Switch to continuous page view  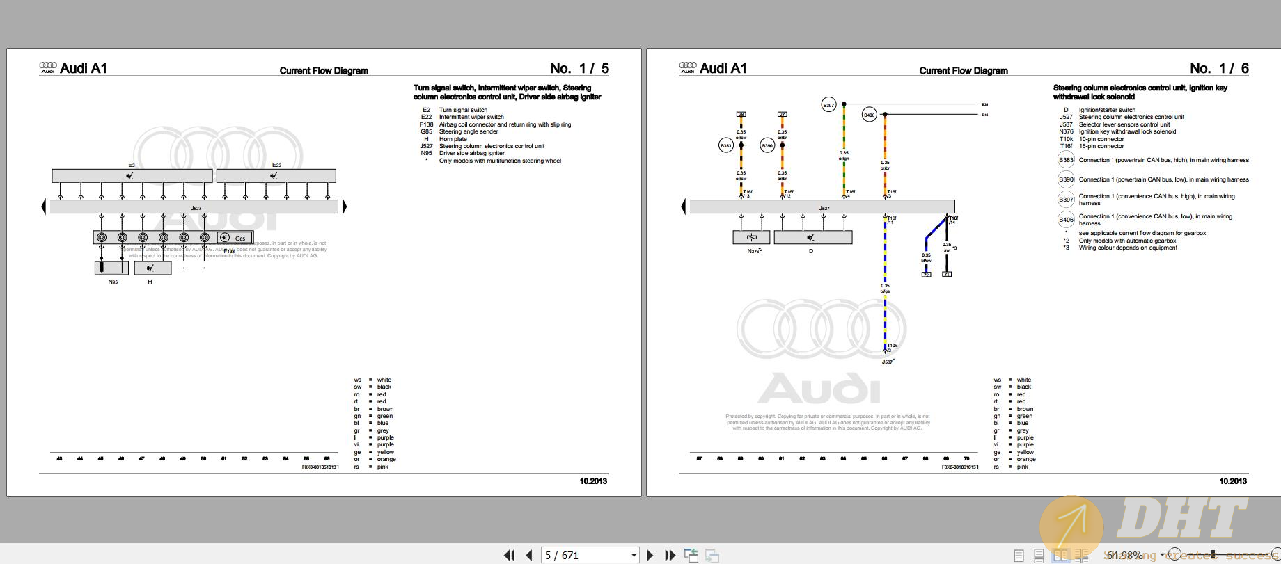click(x=1039, y=556)
